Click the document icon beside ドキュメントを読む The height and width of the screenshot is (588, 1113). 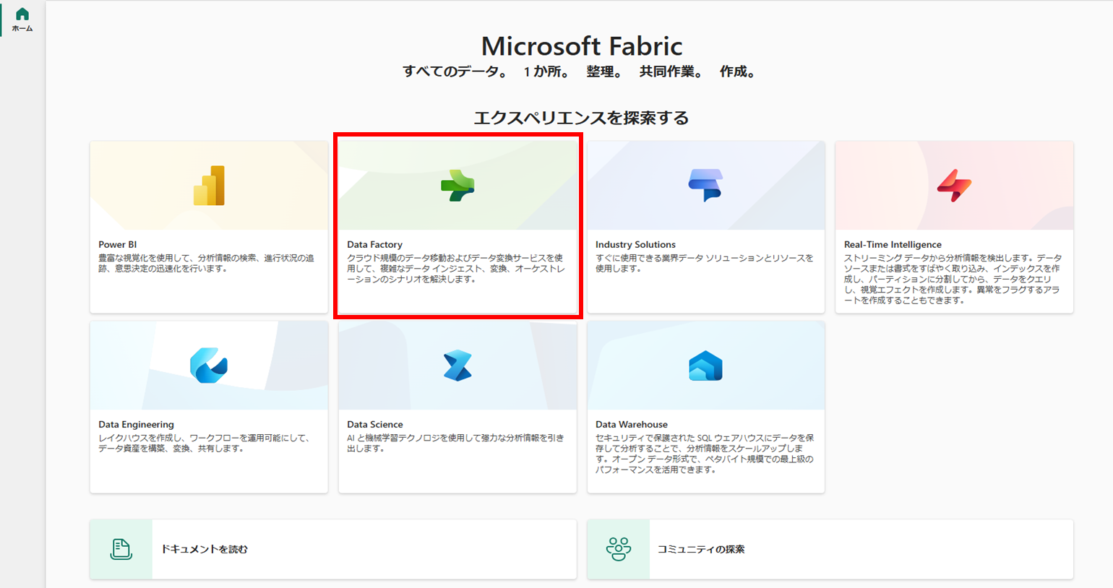click(121, 549)
